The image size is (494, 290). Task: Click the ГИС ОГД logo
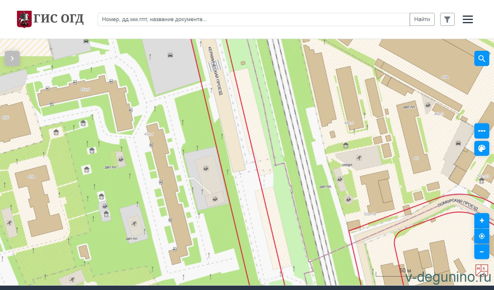[50, 19]
